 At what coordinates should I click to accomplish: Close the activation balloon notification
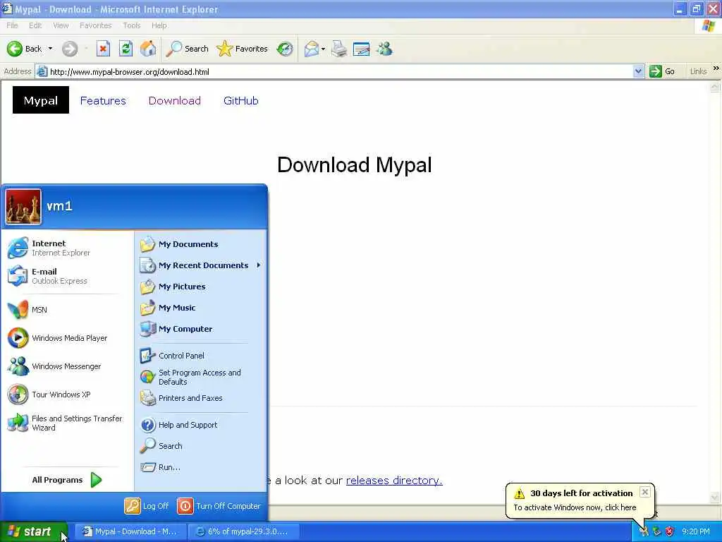click(645, 492)
